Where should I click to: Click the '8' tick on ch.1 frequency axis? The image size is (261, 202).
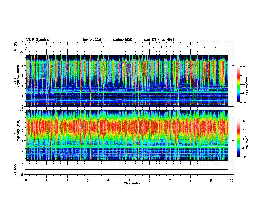click(x=23, y=65)
